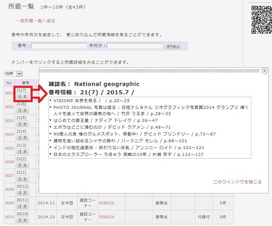Show 目次 for volume 20(12)

tap(23, 193)
